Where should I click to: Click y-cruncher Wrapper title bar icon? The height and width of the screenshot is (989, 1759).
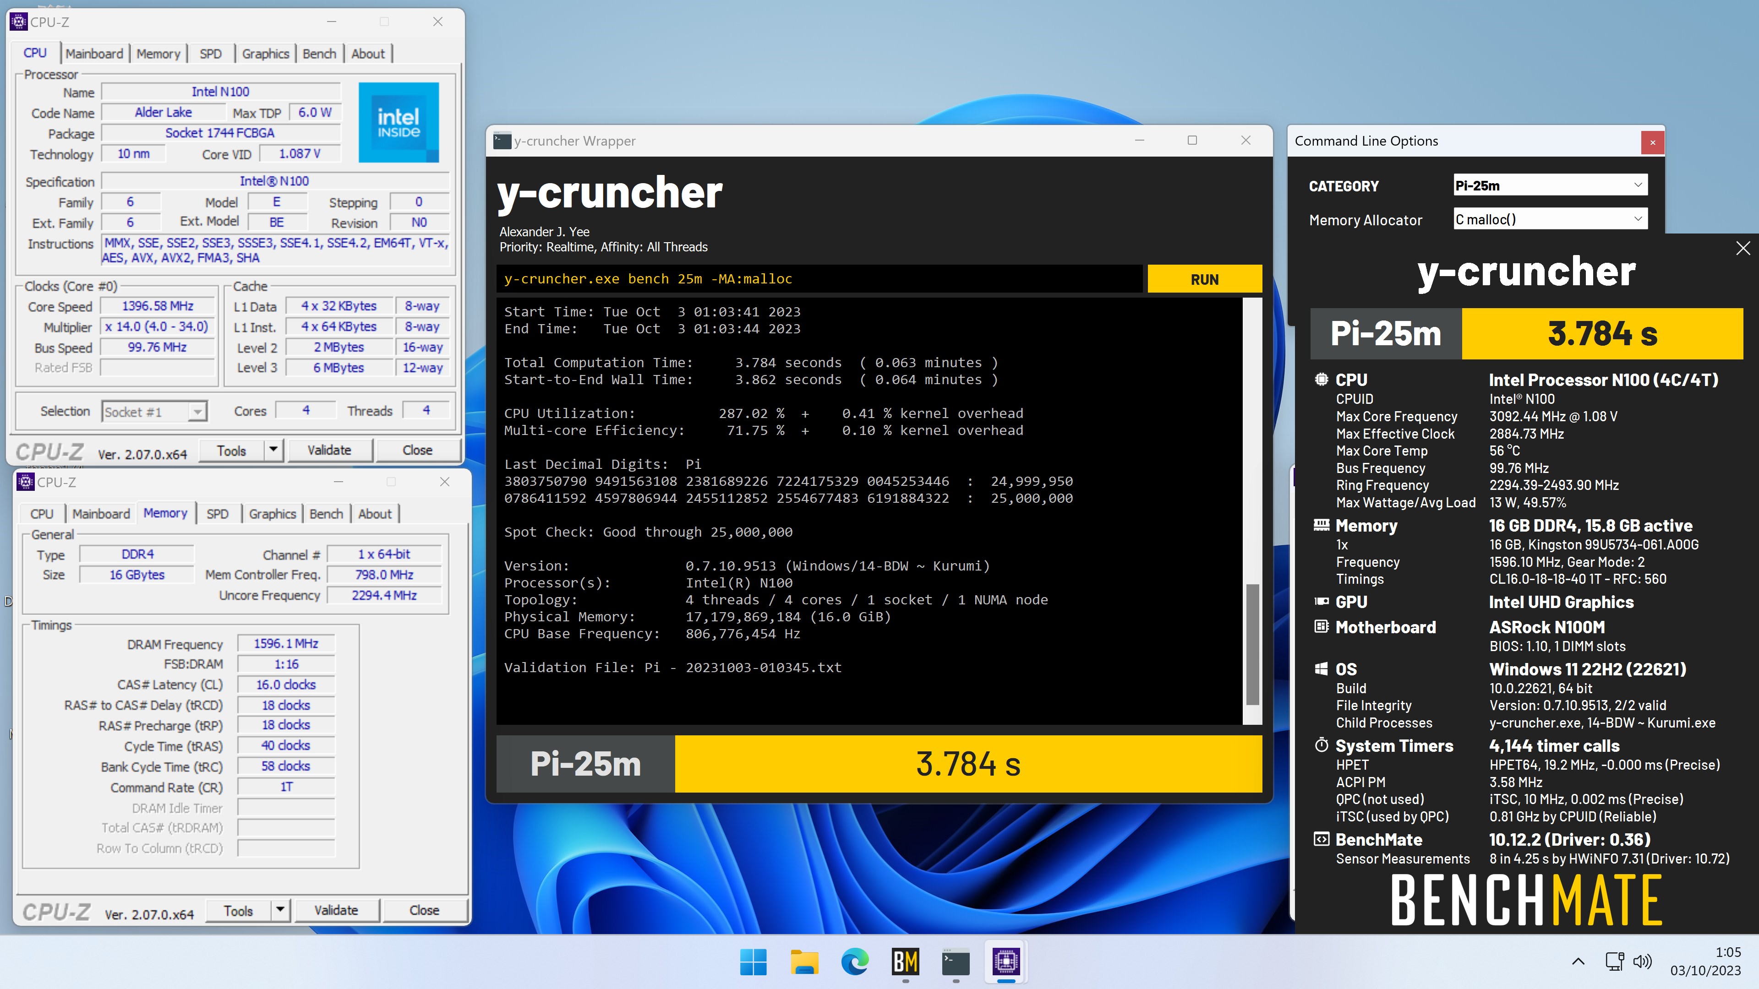(x=503, y=141)
